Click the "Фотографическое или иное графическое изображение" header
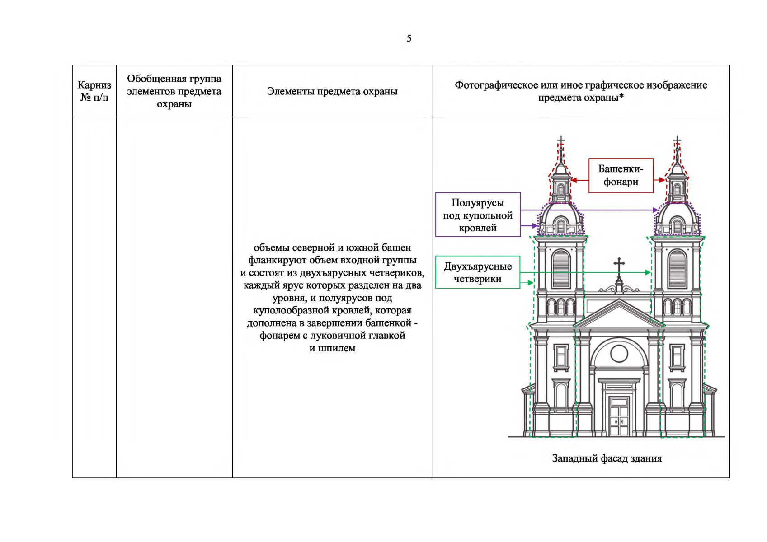767x542 pixels. click(581, 91)
